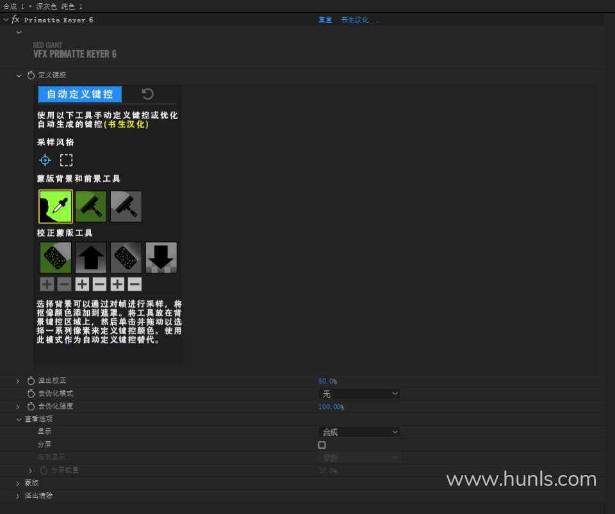615x514 pixels.
Task: Select the down-arrow matte correction tool
Action: [x=161, y=257]
